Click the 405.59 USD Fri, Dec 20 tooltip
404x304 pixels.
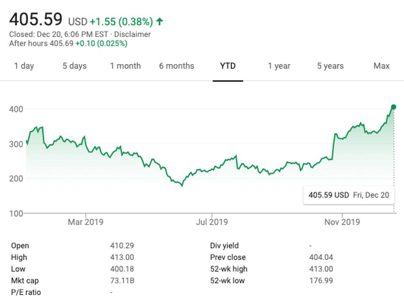point(348,195)
